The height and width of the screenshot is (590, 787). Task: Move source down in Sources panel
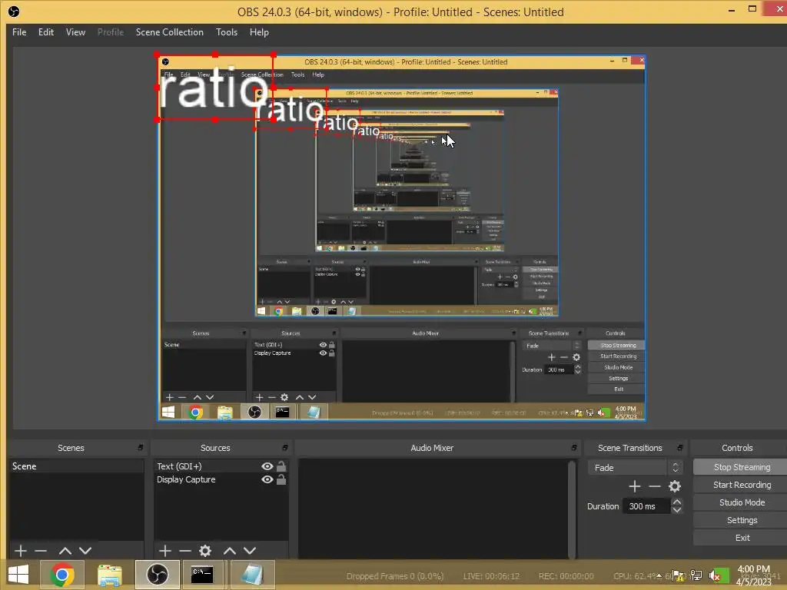(x=250, y=551)
